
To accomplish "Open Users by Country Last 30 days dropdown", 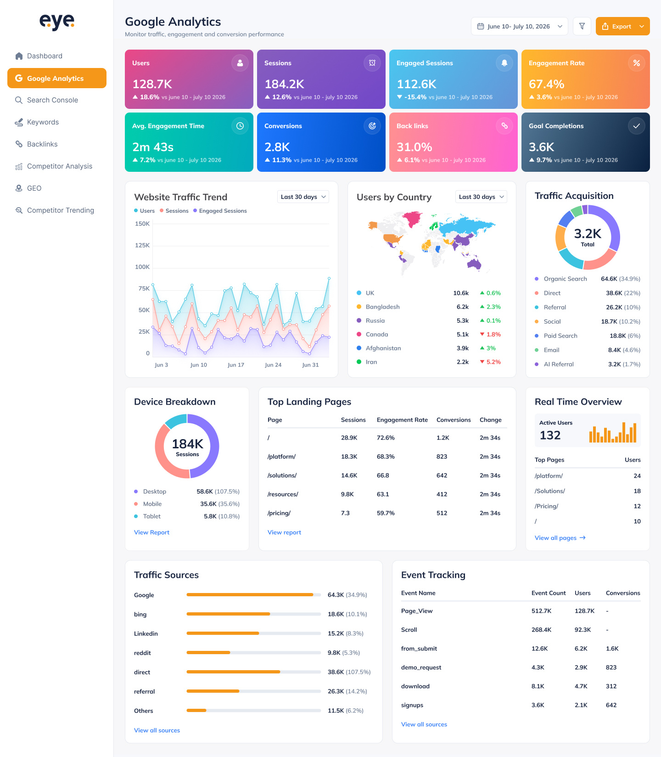I will tap(482, 197).
